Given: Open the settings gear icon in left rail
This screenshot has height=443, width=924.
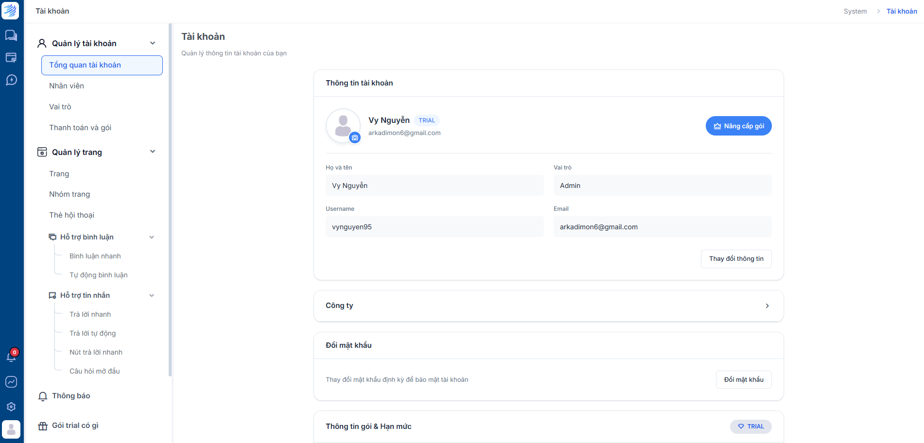Looking at the screenshot, I should 11,407.
